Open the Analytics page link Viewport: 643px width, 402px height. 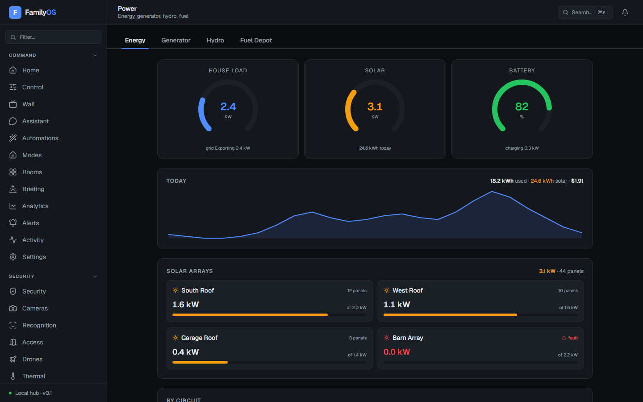[53, 206]
